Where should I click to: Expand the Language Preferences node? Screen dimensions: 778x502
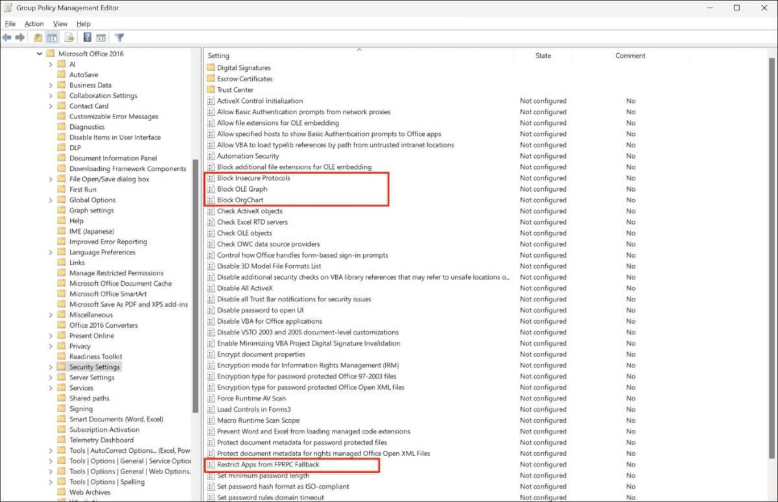(x=51, y=252)
